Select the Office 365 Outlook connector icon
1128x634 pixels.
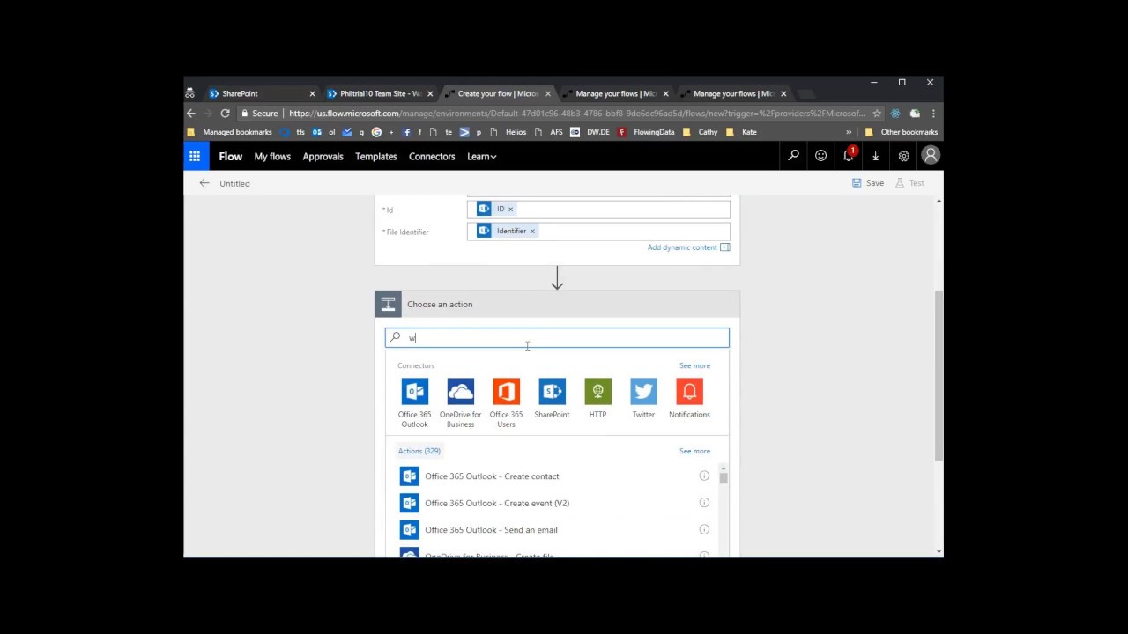[x=414, y=391]
